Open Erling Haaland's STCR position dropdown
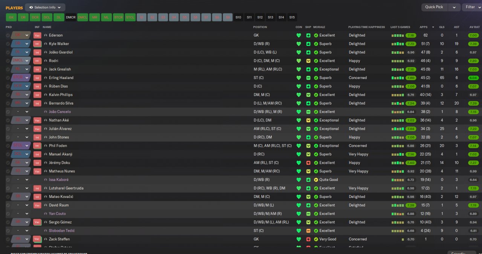This screenshot has width=482, height=254. 21,78
